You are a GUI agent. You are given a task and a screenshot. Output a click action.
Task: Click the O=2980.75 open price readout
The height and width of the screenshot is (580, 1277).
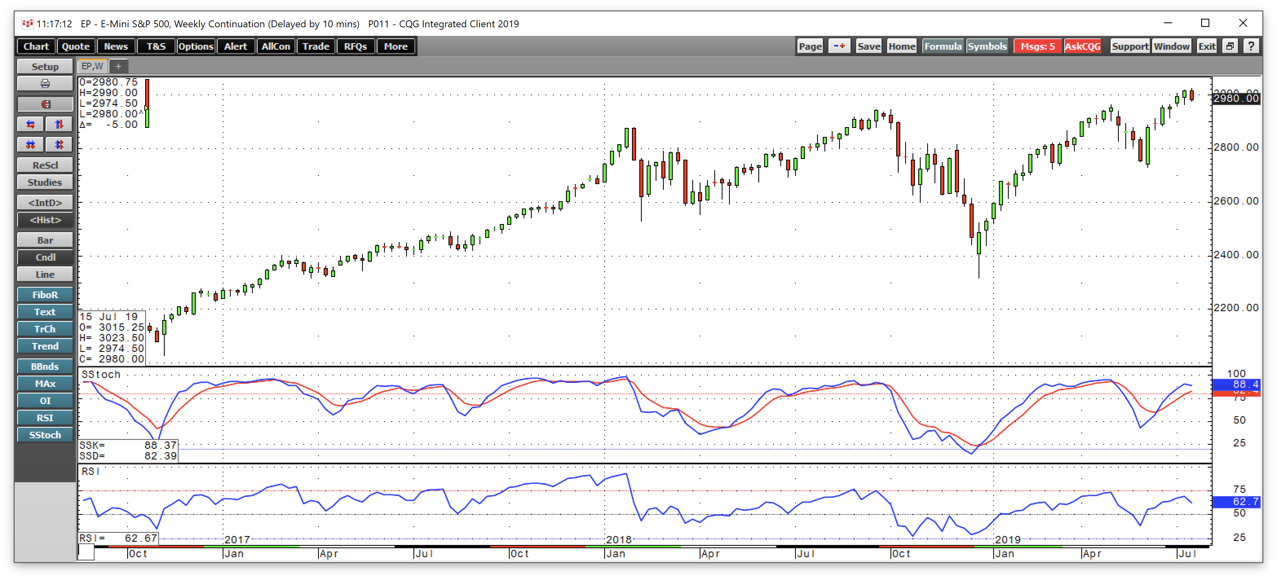tap(108, 82)
